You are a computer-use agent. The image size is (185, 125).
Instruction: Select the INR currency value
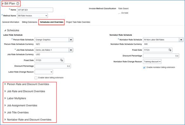(x=146, y=44)
